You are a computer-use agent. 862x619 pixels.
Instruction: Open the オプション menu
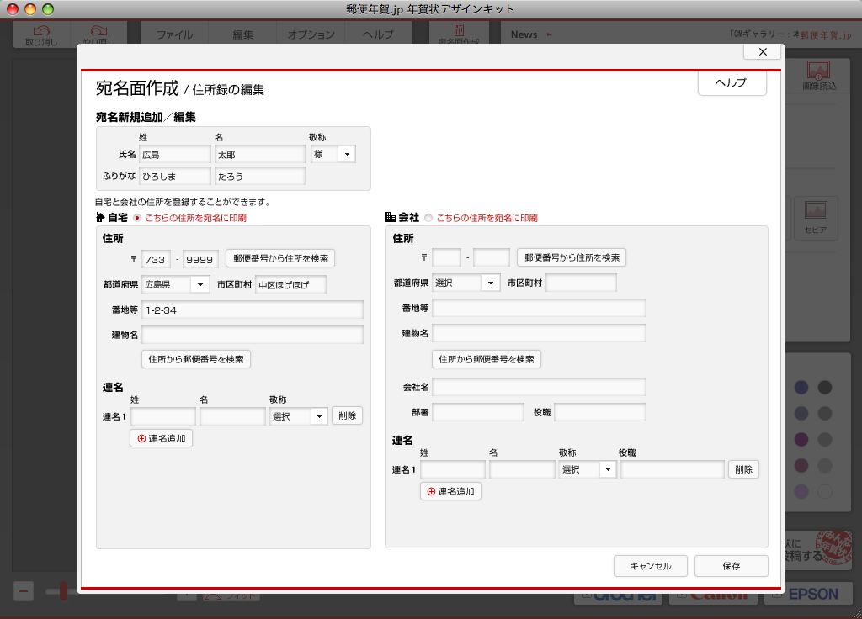(x=311, y=34)
